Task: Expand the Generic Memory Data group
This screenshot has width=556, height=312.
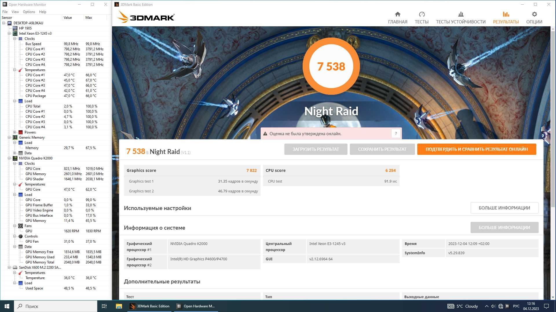Action: click(x=15, y=153)
